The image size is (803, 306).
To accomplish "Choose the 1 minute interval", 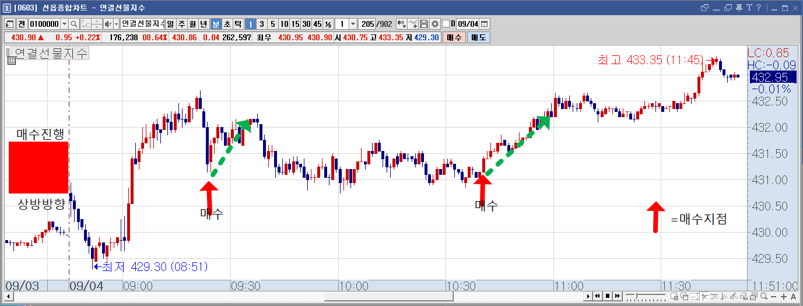I will pos(250,24).
